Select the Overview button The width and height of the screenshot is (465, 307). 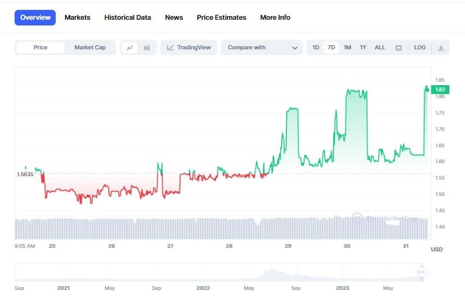(35, 17)
